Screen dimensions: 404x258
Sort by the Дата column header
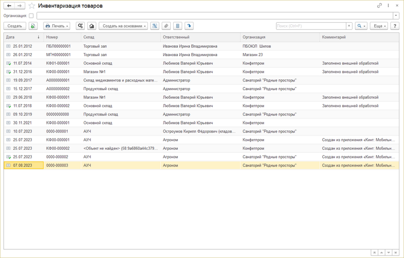click(x=24, y=37)
